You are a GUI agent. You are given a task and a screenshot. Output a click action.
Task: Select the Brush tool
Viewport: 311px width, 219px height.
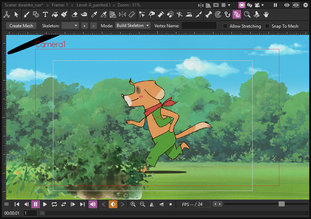(26, 14)
